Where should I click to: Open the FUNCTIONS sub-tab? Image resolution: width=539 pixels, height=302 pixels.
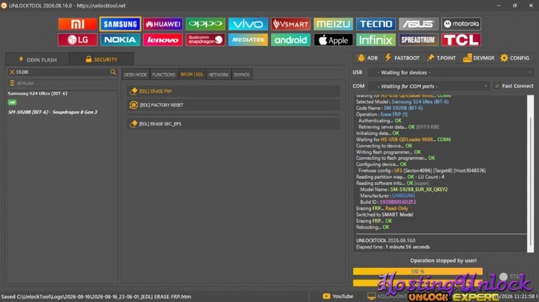pos(163,74)
